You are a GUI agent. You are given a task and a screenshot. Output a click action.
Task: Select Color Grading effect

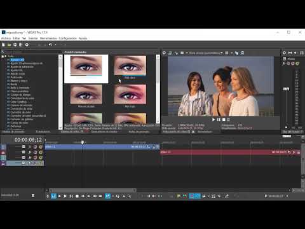point(18,102)
